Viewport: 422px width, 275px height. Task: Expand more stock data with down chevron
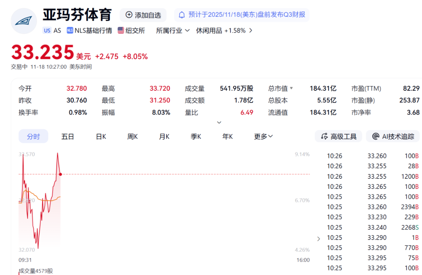click(219, 122)
